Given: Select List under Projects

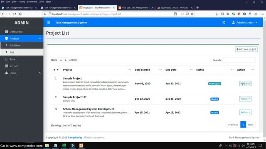Looking at the screenshot, I should tap(22, 52).
